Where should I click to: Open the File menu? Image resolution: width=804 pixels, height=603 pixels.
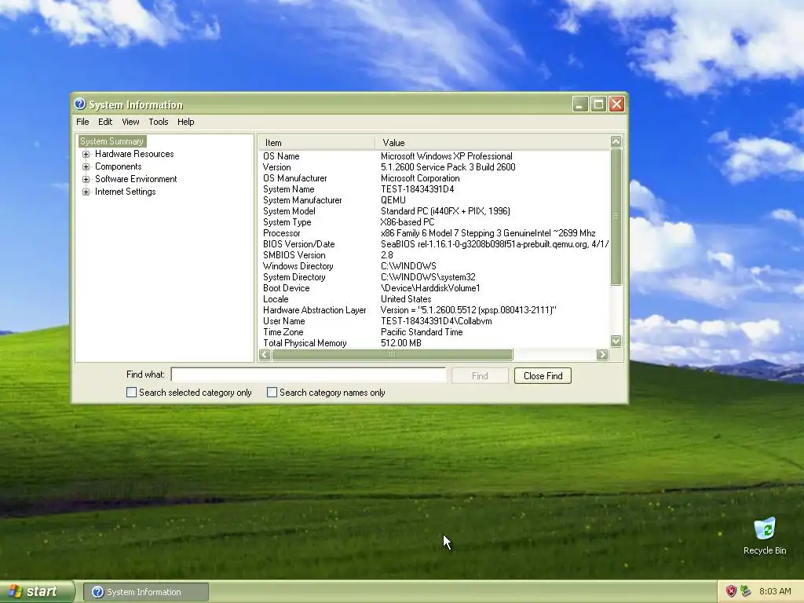tap(82, 122)
